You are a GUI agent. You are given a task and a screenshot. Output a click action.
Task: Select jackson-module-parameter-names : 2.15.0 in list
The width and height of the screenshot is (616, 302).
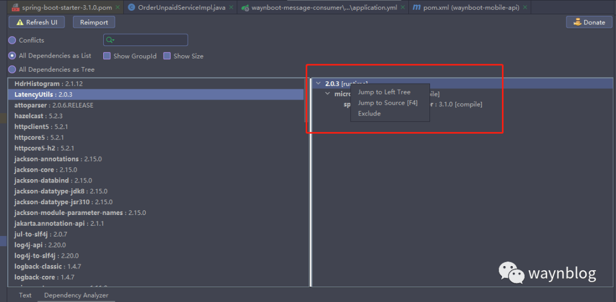pyautogui.click(x=156, y=213)
